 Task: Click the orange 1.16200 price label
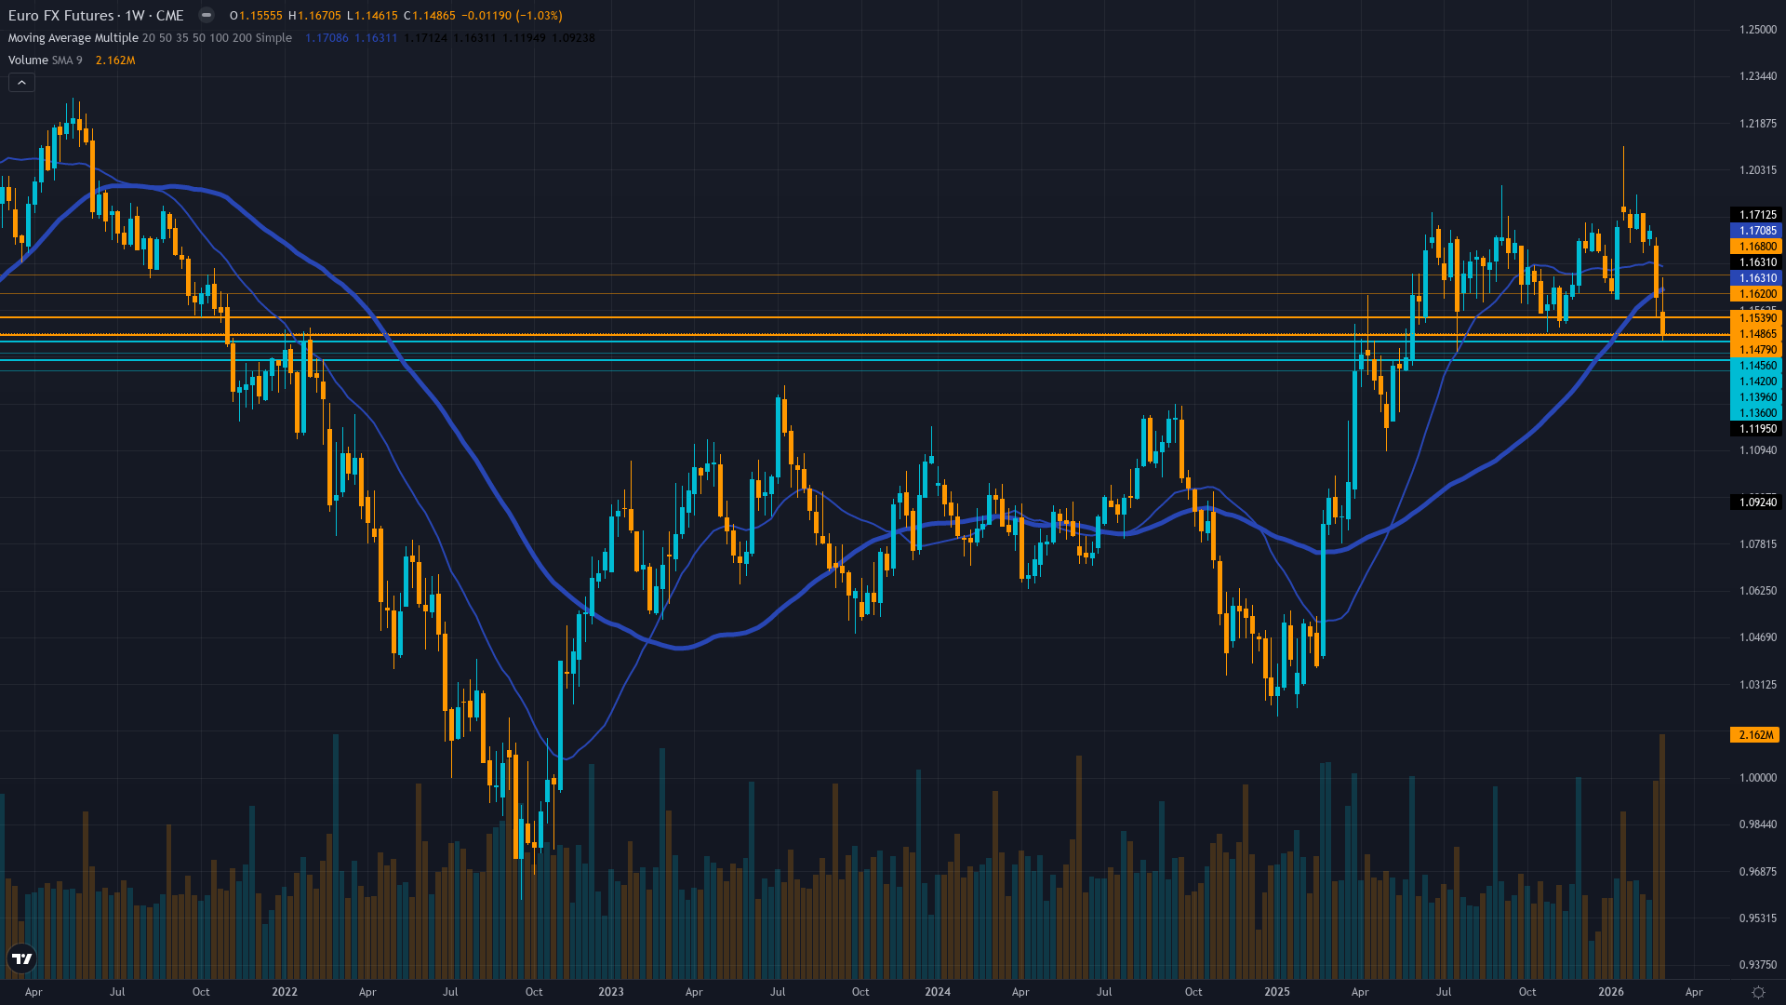(x=1755, y=294)
